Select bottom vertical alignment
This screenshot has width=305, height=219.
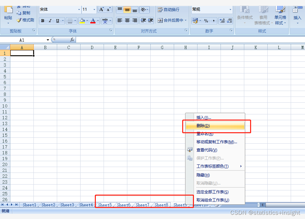[134, 9]
